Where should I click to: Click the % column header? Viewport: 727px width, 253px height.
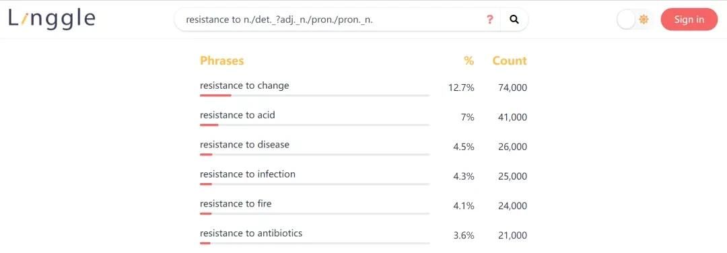click(x=469, y=61)
